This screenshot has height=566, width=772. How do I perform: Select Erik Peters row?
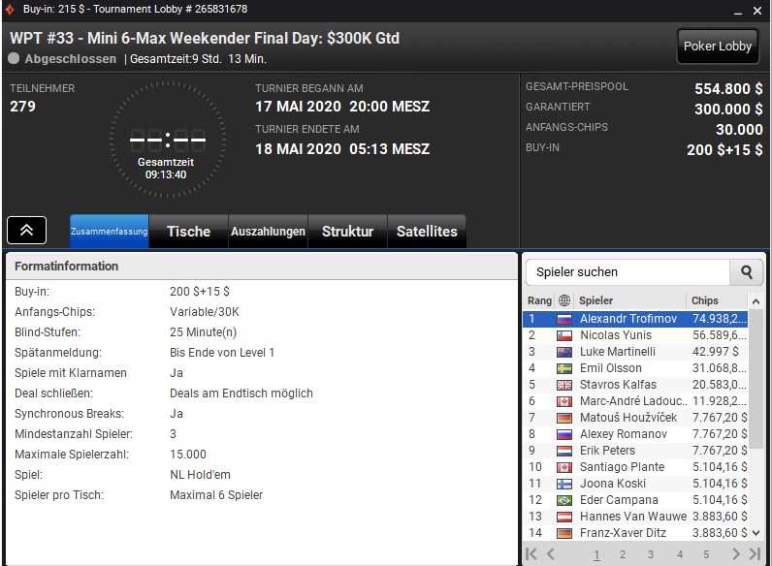click(635, 451)
